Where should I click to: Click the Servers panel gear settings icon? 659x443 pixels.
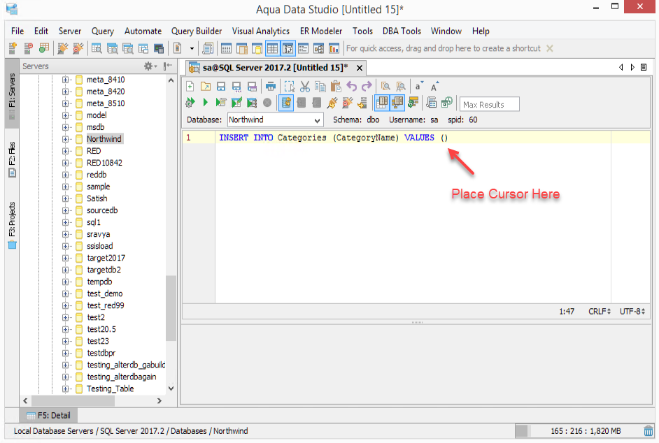click(150, 66)
